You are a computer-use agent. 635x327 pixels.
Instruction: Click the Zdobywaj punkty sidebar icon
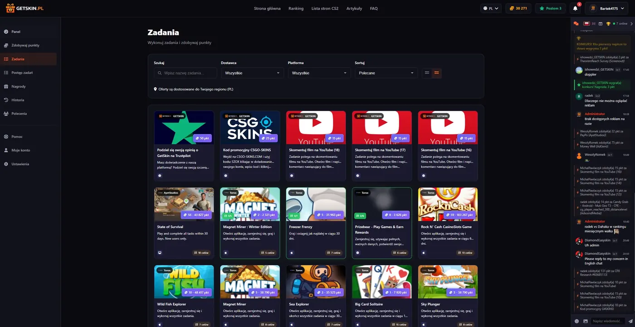click(6, 45)
